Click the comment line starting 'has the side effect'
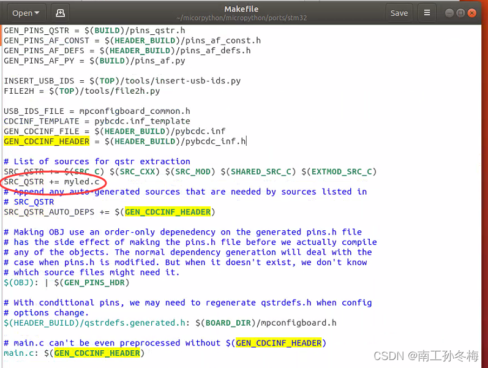488x368 pixels. click(x=190, y=242)
